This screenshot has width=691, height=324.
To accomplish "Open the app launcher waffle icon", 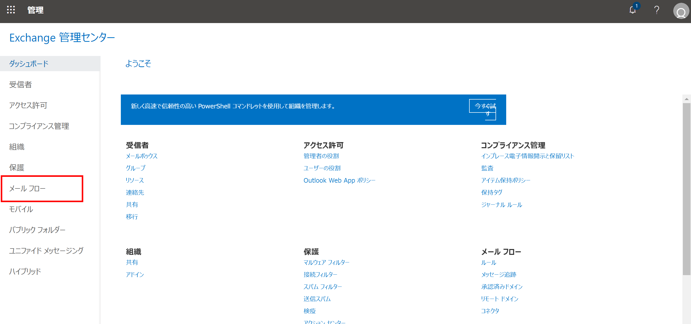I will (11, 10).
